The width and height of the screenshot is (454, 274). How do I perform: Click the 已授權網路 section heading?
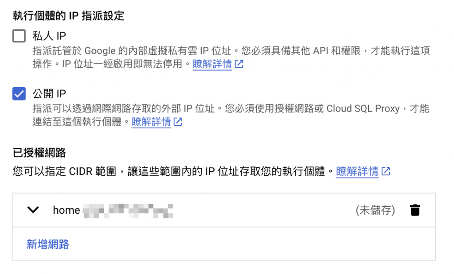[x=39, y=153]
